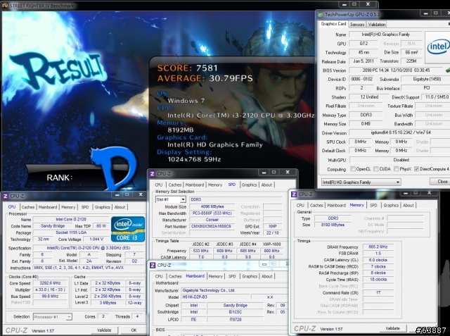Click the GPU-Z Device ID "8086 - 0102"

[361, 79]
